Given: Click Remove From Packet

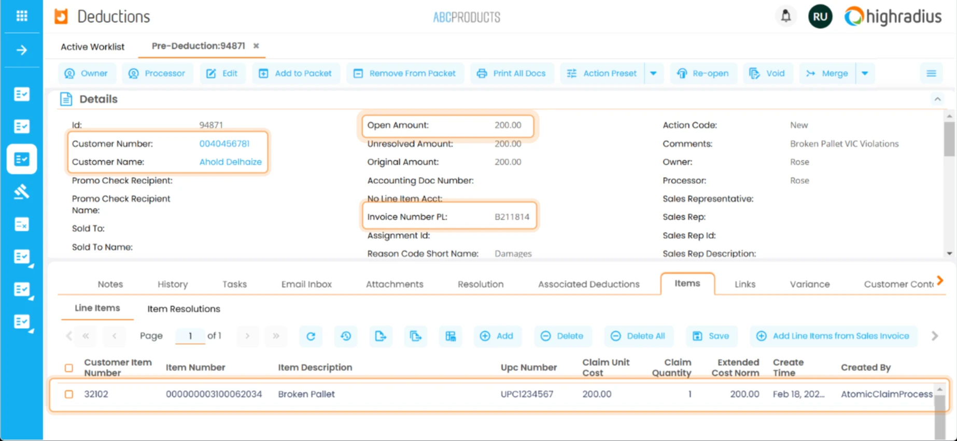Looking at the screenshot, I should tap(405, 74).
